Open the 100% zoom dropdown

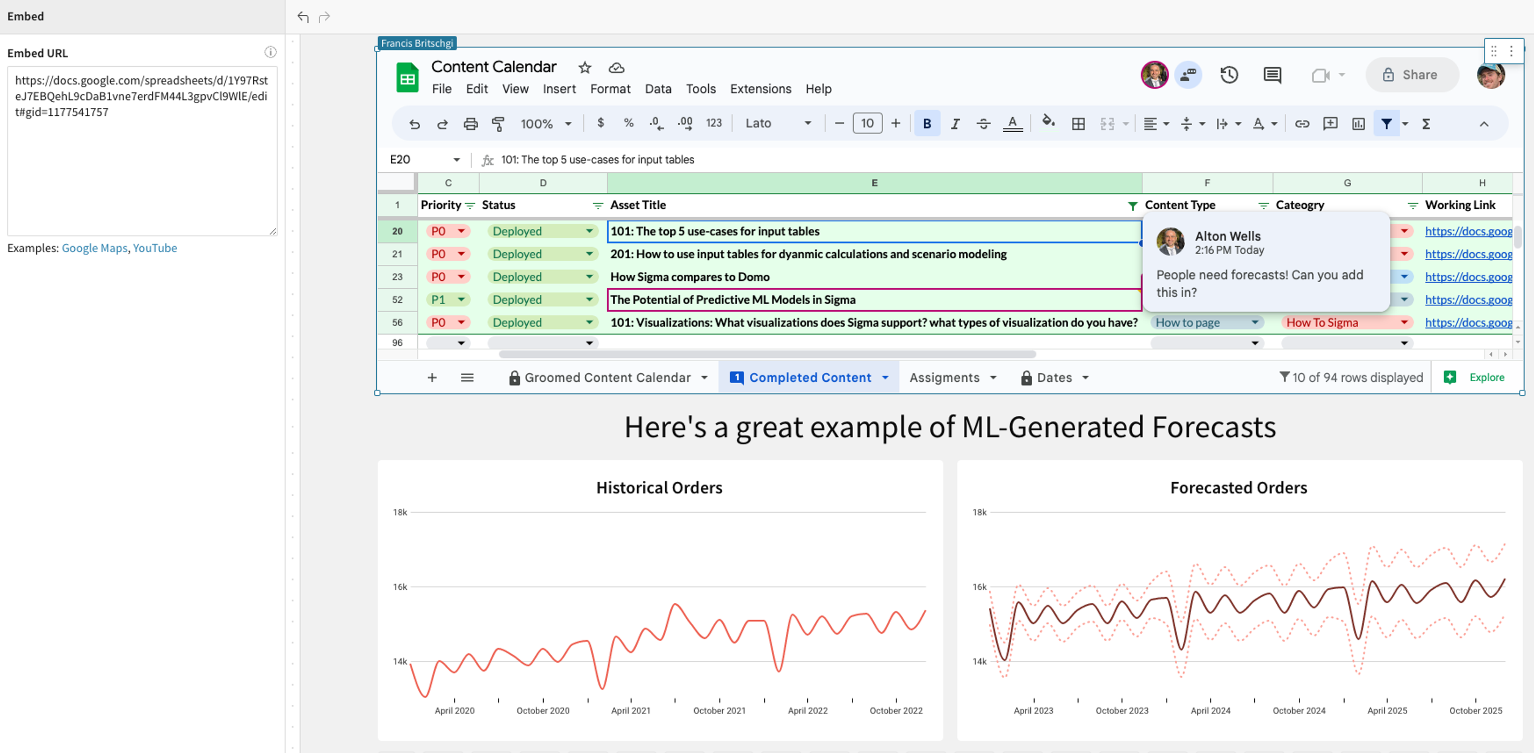(x=545, y=123)
